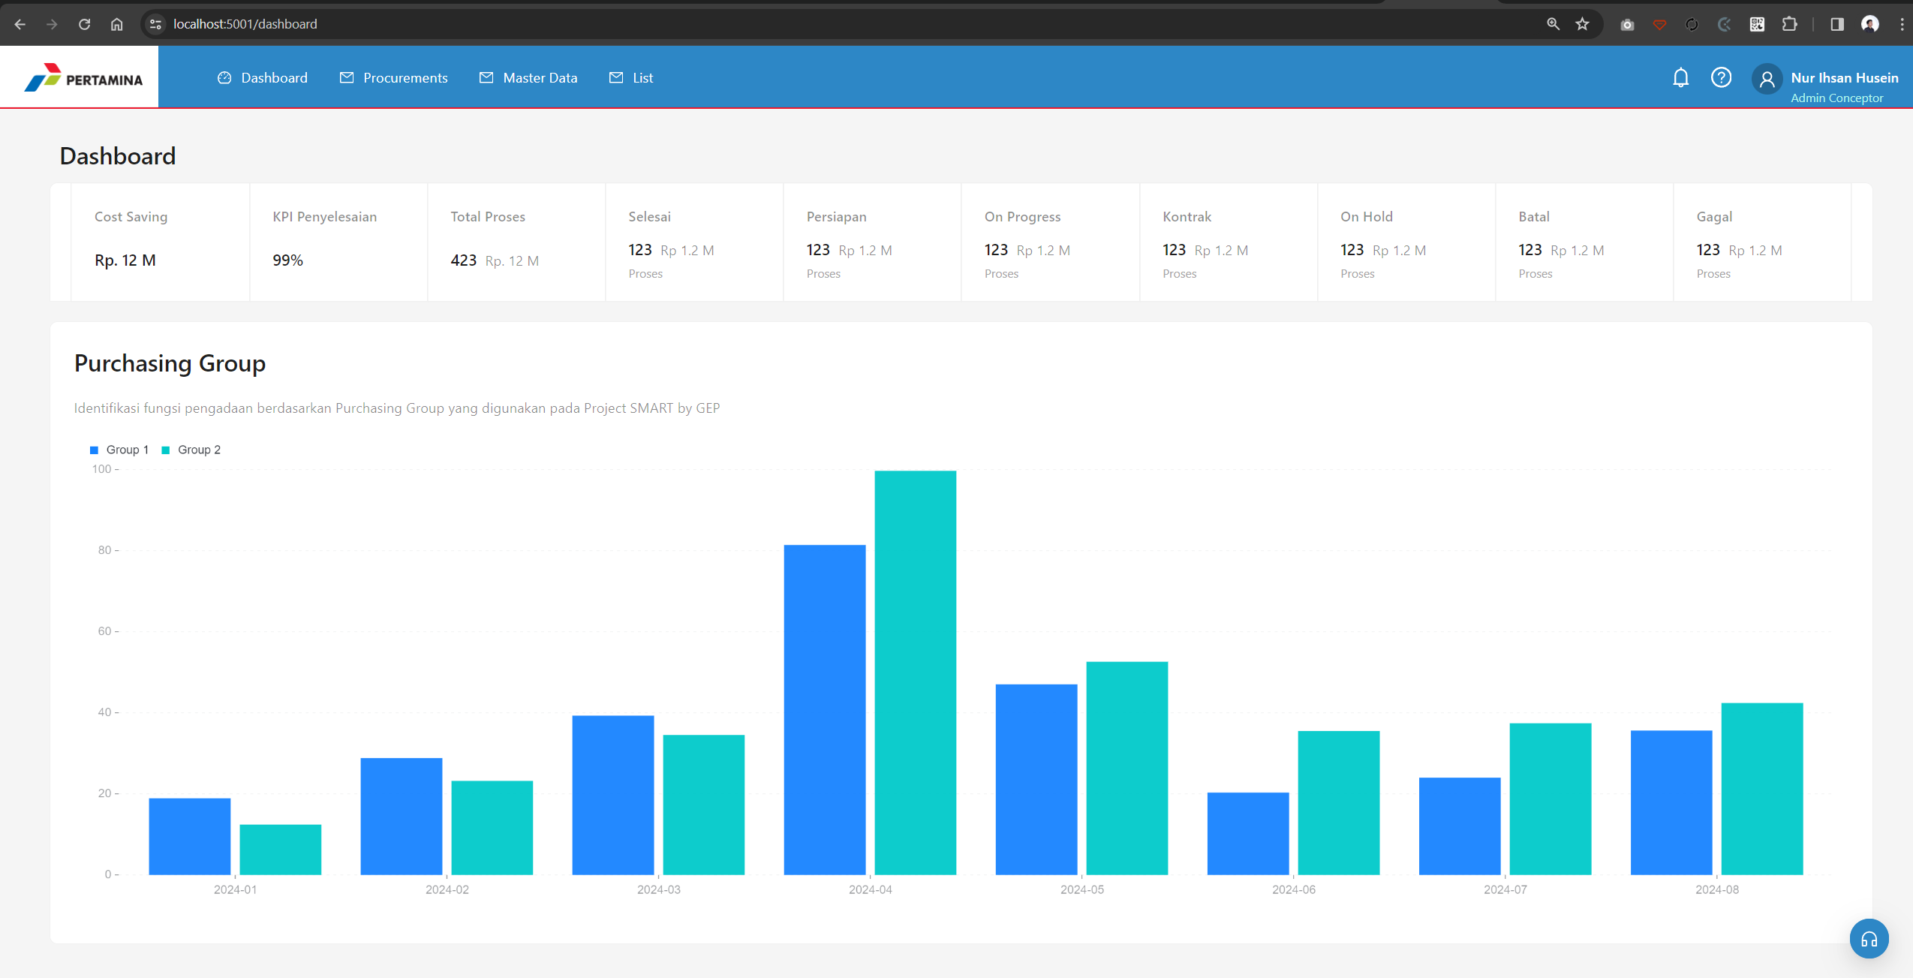This screenshot has height=978, width=1913.
Task: Click the red shield extension icon
Action: (x=1659, y=25)
